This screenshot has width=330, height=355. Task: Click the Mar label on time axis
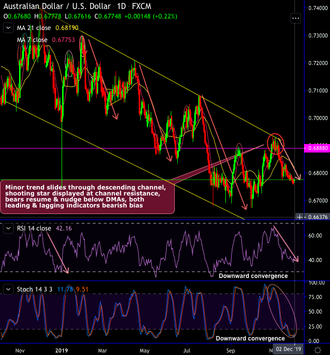coord(102,350)
